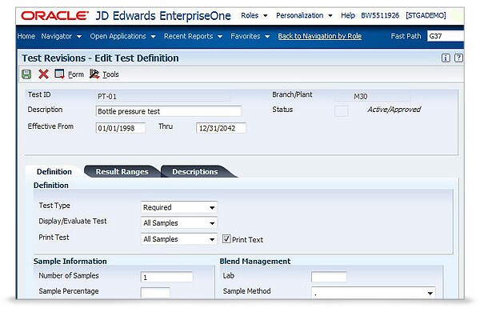Screen dimensions: 480x320
Task: Open the Display/Evaluate Test dropdown
Action: tap(210, 223)
